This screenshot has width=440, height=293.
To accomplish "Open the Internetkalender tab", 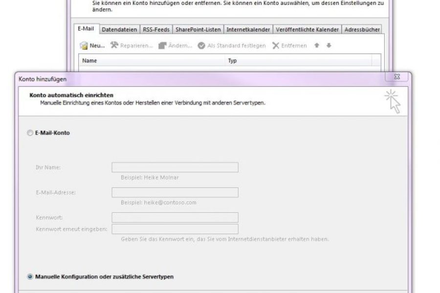I will (x=248, y=30).
